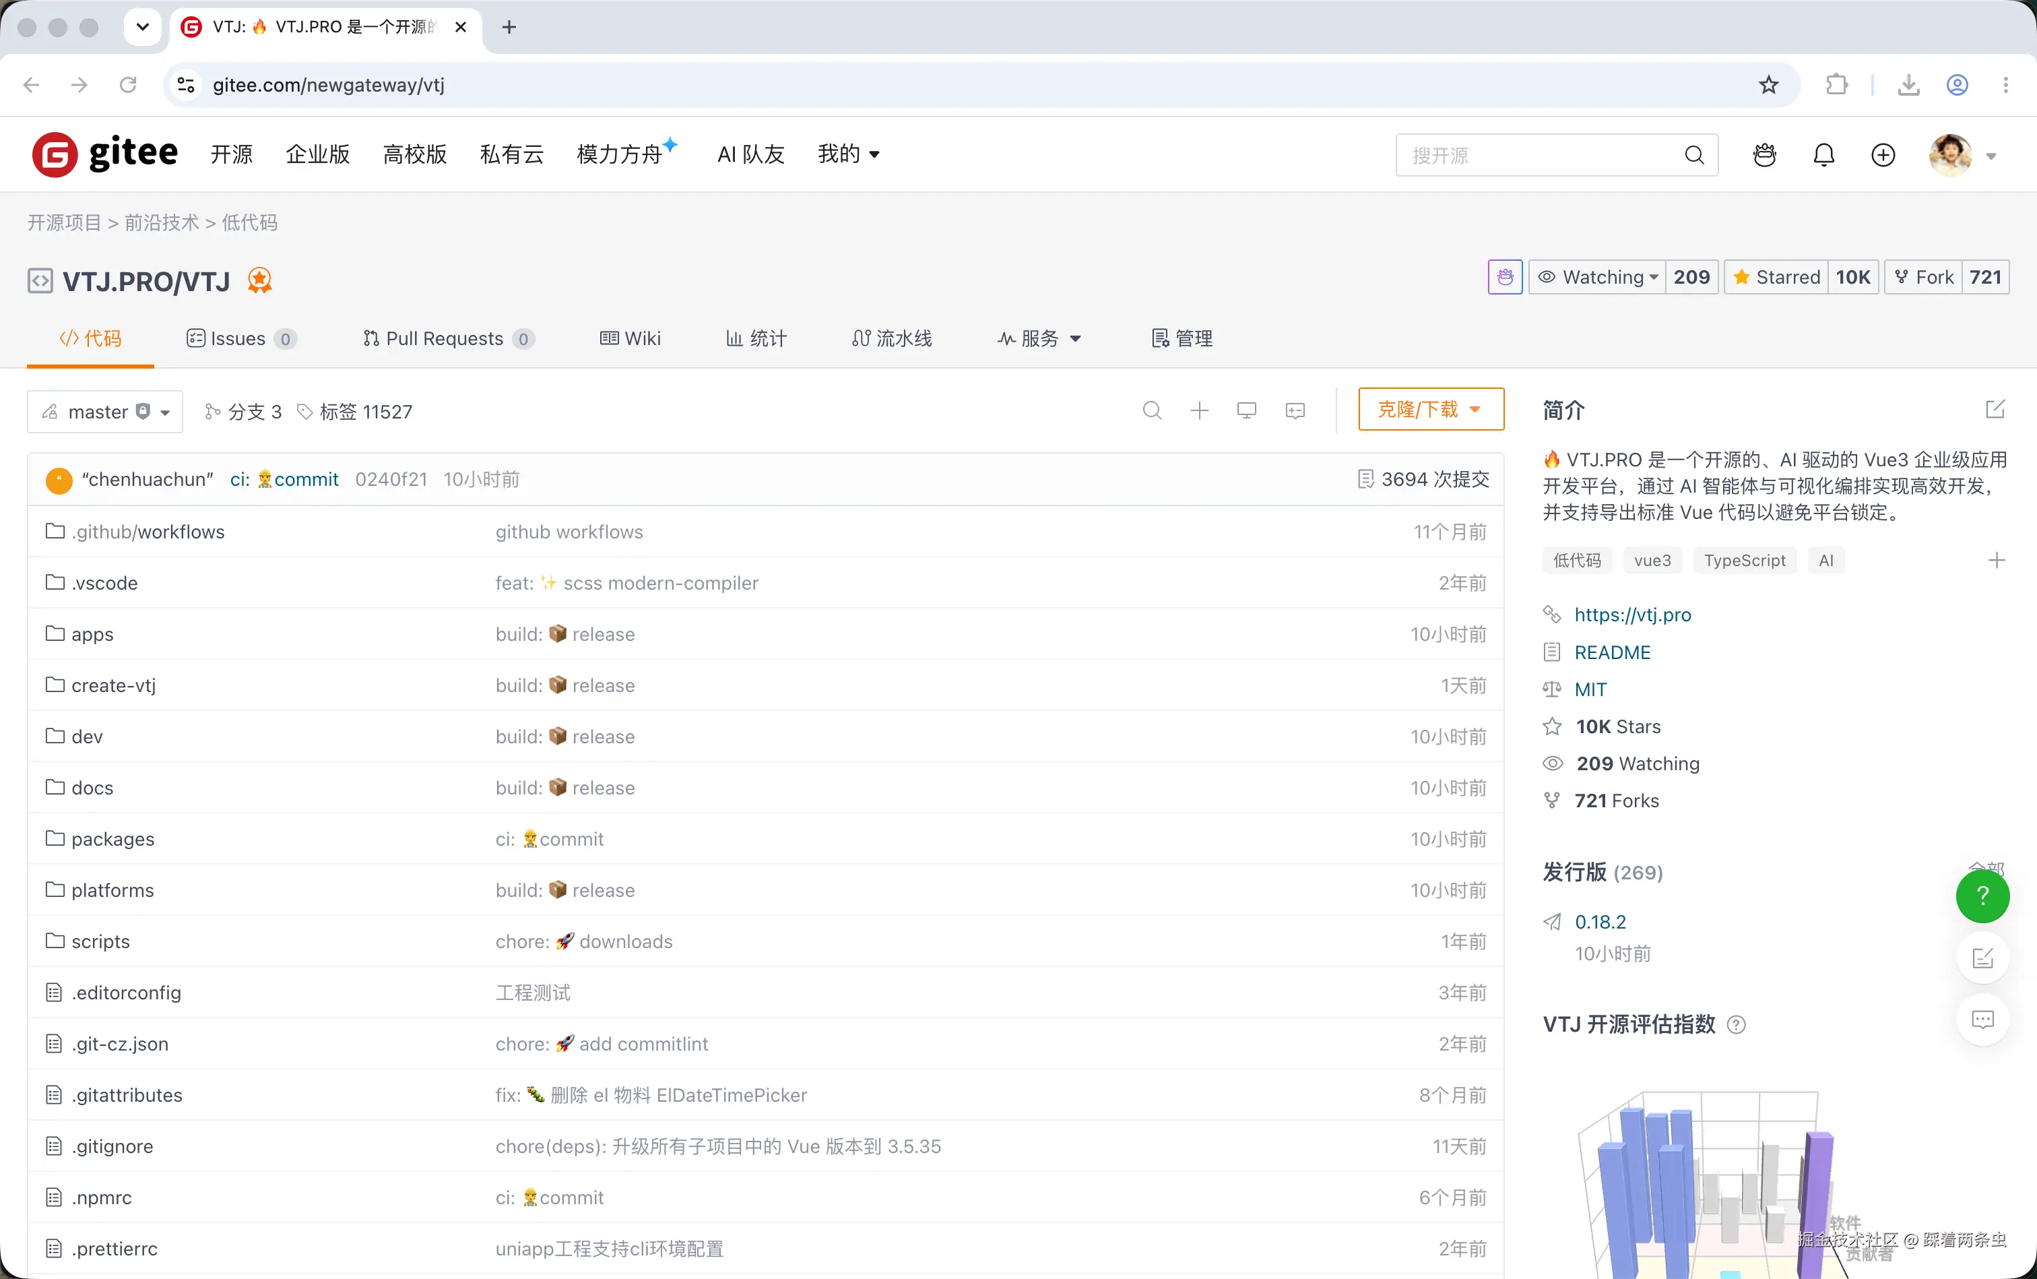The height and width of the screenshot is (1279, 2037).
Task: Open the master branch selector
Action: pyautogui.click(x=105, y=411)
